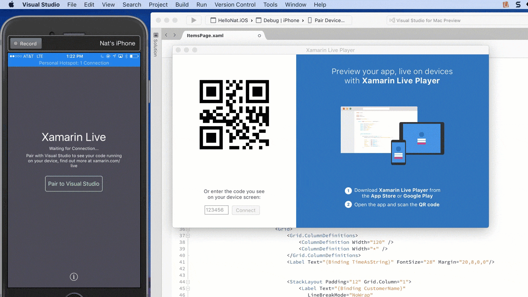
Task: Tap Pair to Visual Studio on the iPhone
Action: 74,184
